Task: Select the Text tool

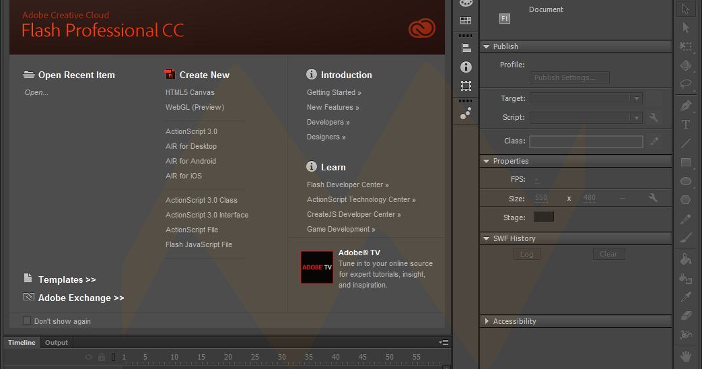Action: click(x=685, y=125)
